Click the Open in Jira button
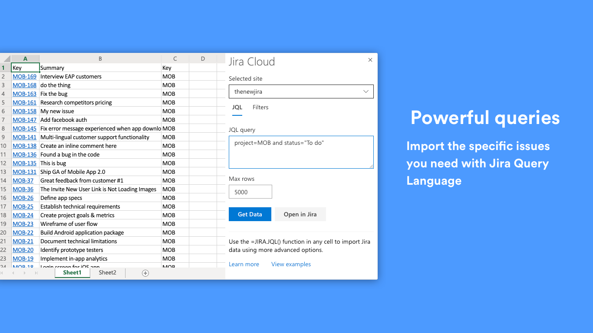The image size is (593, 333). coord(300,214)
